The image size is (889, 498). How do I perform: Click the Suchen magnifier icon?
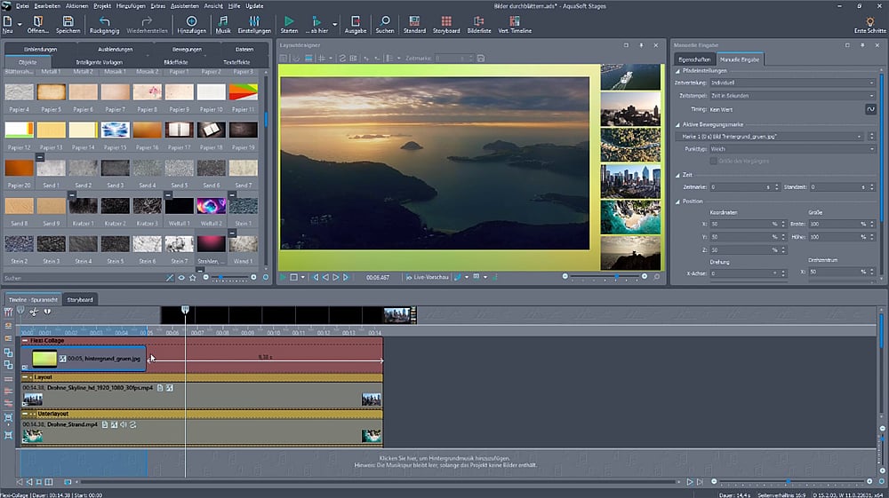click(x=384, y=21)
